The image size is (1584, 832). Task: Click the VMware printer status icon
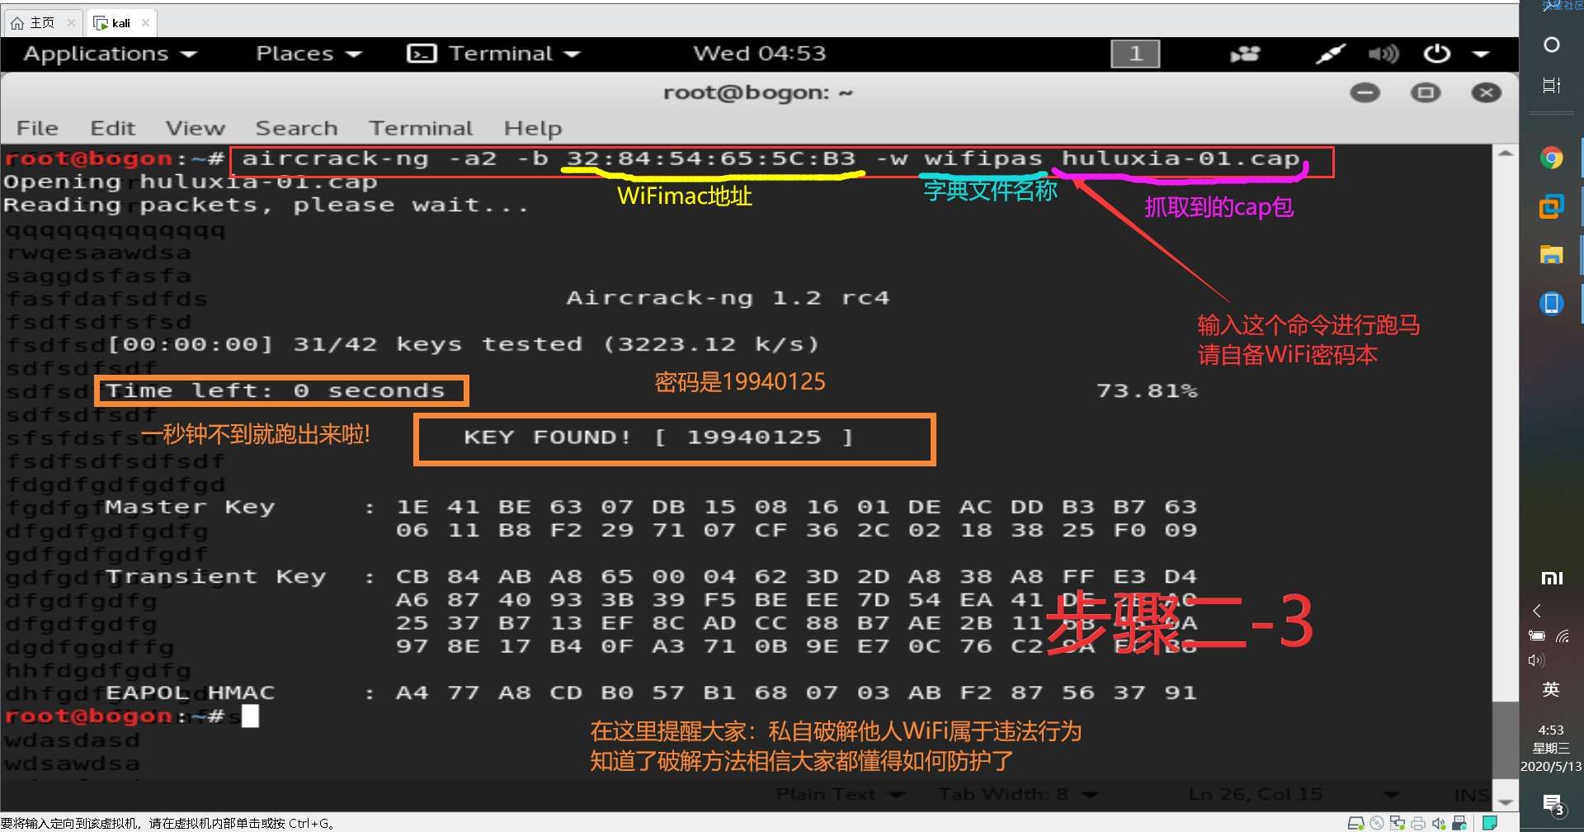click(x=1418, y=823)
